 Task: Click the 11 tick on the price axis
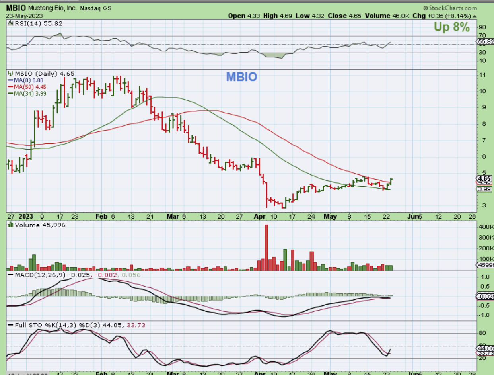pos(483,75)
